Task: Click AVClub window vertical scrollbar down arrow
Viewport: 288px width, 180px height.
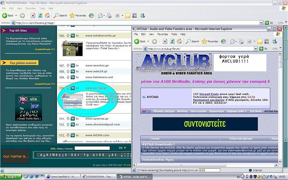Action: point(280,161)
